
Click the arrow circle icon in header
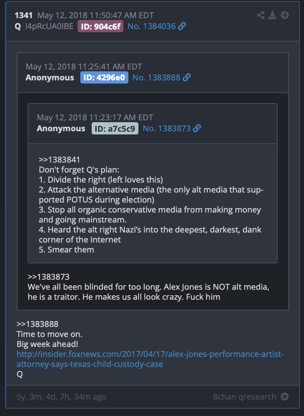pyautogui.click(x=284, y=15)
